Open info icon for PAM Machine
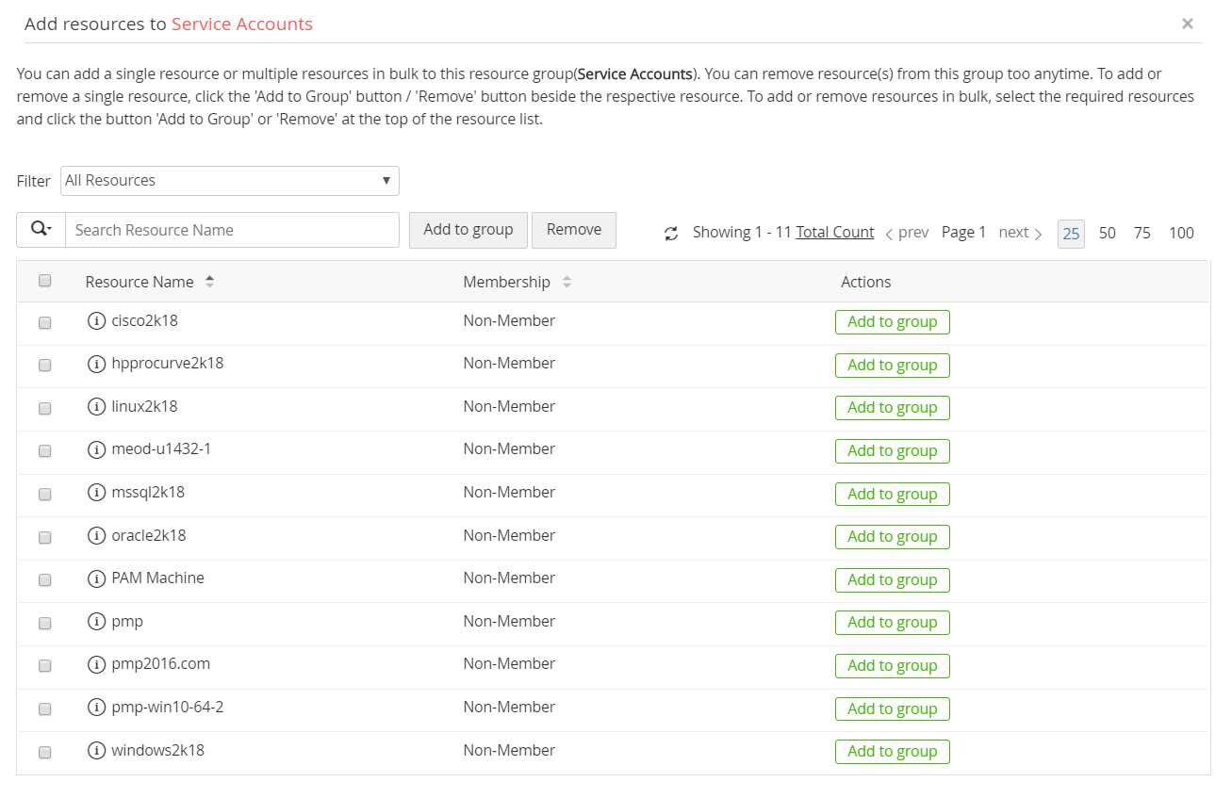Screen dimensions: 1232x798 click(95, 578)
